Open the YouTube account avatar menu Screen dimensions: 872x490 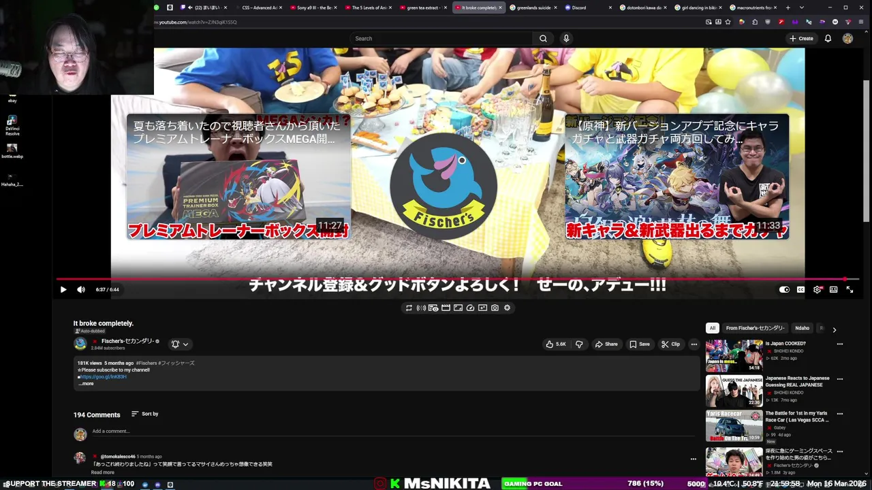tap(847, 39)
